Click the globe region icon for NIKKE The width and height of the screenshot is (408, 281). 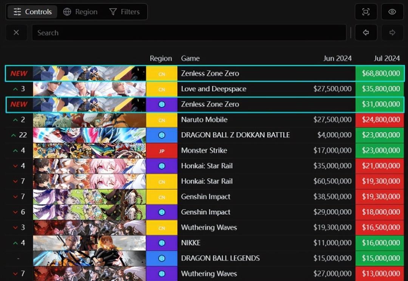point(162,243)
